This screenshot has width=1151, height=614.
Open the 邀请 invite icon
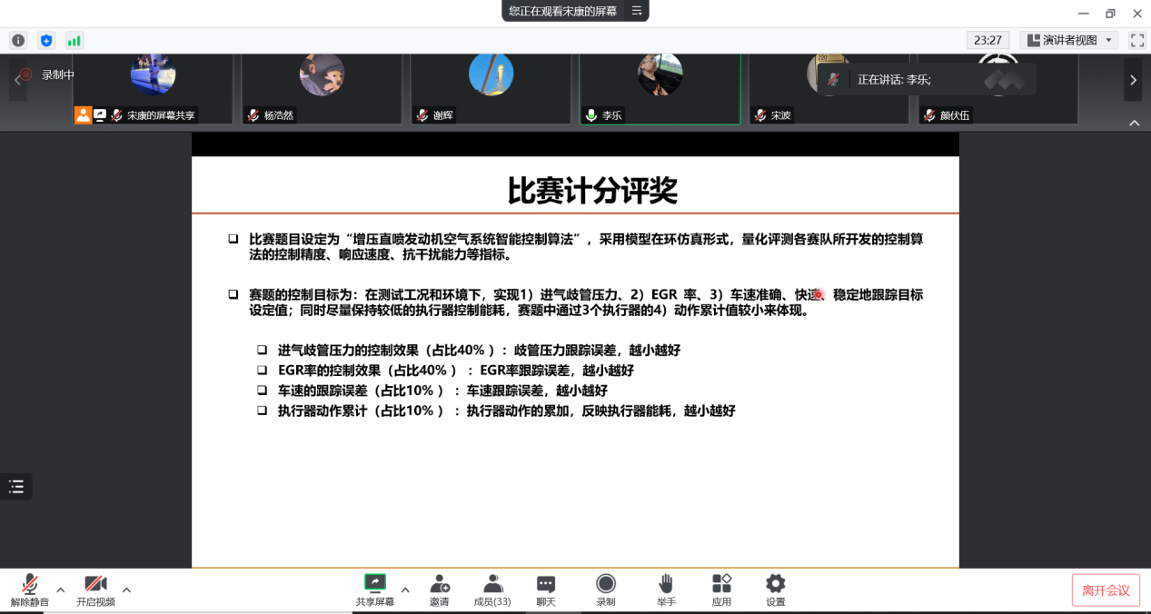(440, 589)
